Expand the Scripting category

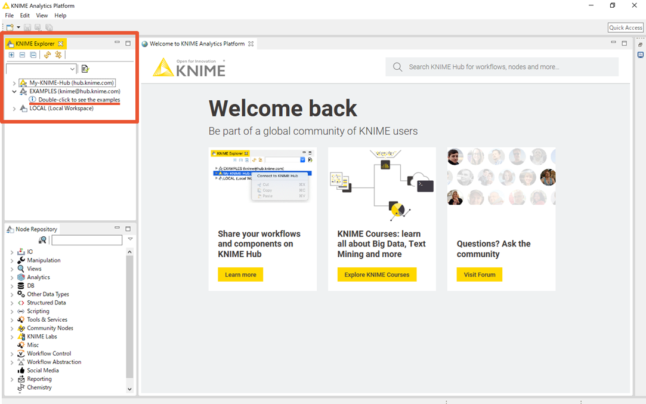[12, 312]
